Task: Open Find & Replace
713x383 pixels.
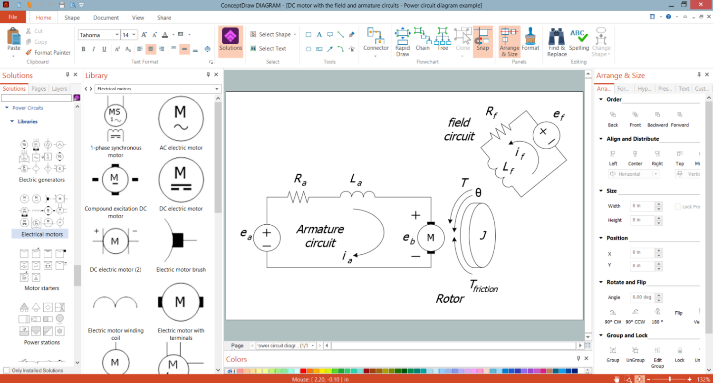Action: pos(557,42)
